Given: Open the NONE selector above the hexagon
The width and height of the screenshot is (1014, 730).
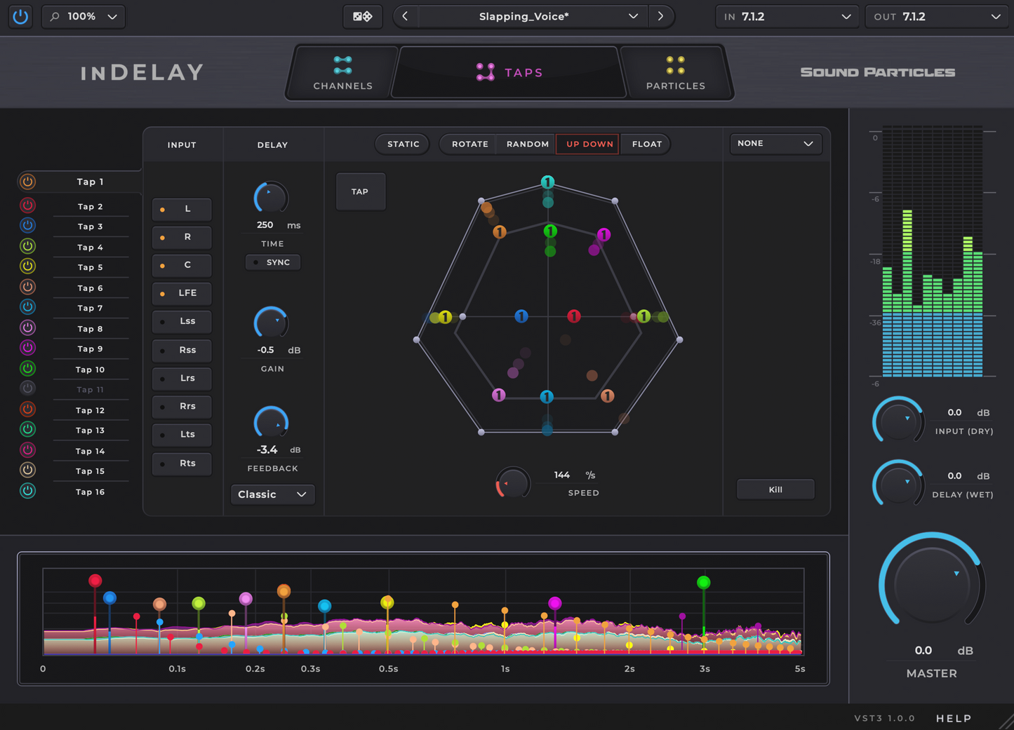Looking at the screenshot, I should pos(775,144).
